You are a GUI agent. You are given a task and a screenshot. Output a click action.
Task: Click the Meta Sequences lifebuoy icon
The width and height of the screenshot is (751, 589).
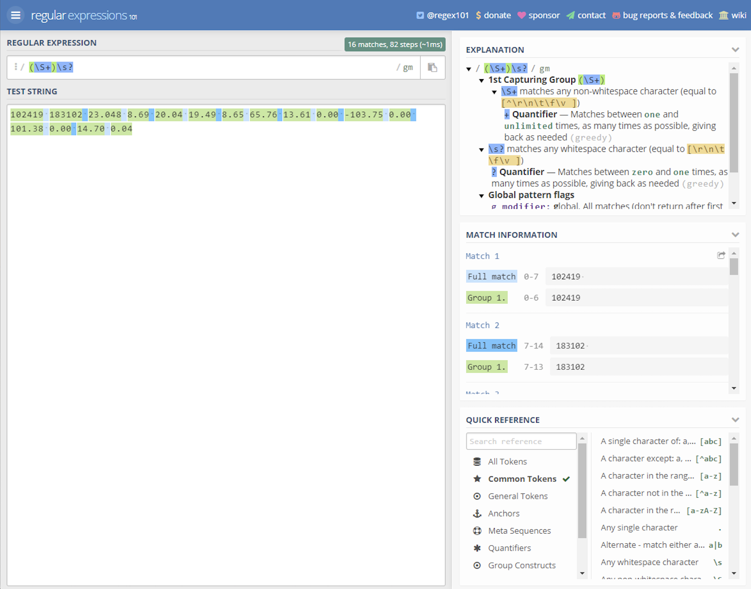[477, 531]
